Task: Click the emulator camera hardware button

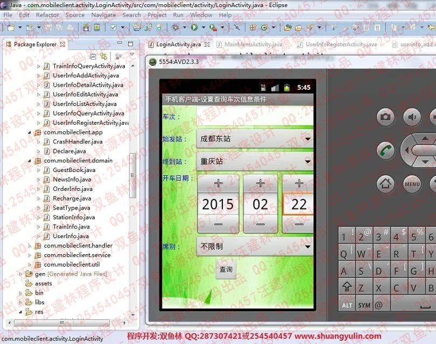Action: pos(385,117)
